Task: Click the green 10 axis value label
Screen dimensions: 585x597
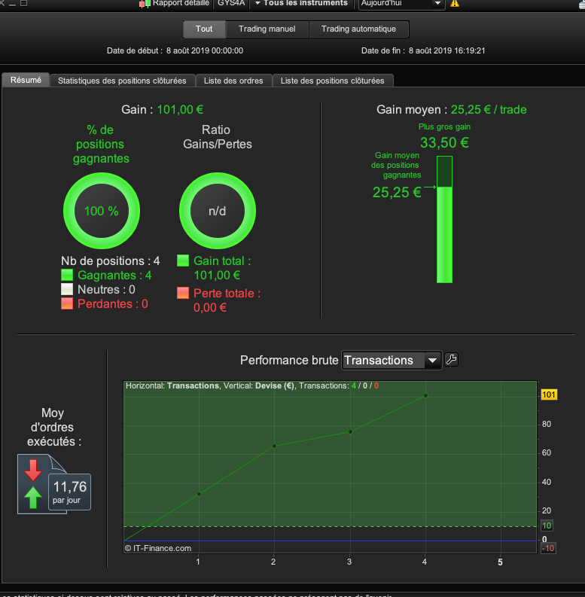Action: point(547,525)
